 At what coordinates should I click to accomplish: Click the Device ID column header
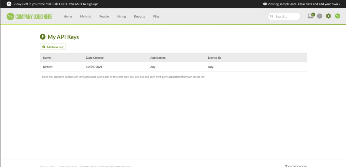click(x=215, y=58)
